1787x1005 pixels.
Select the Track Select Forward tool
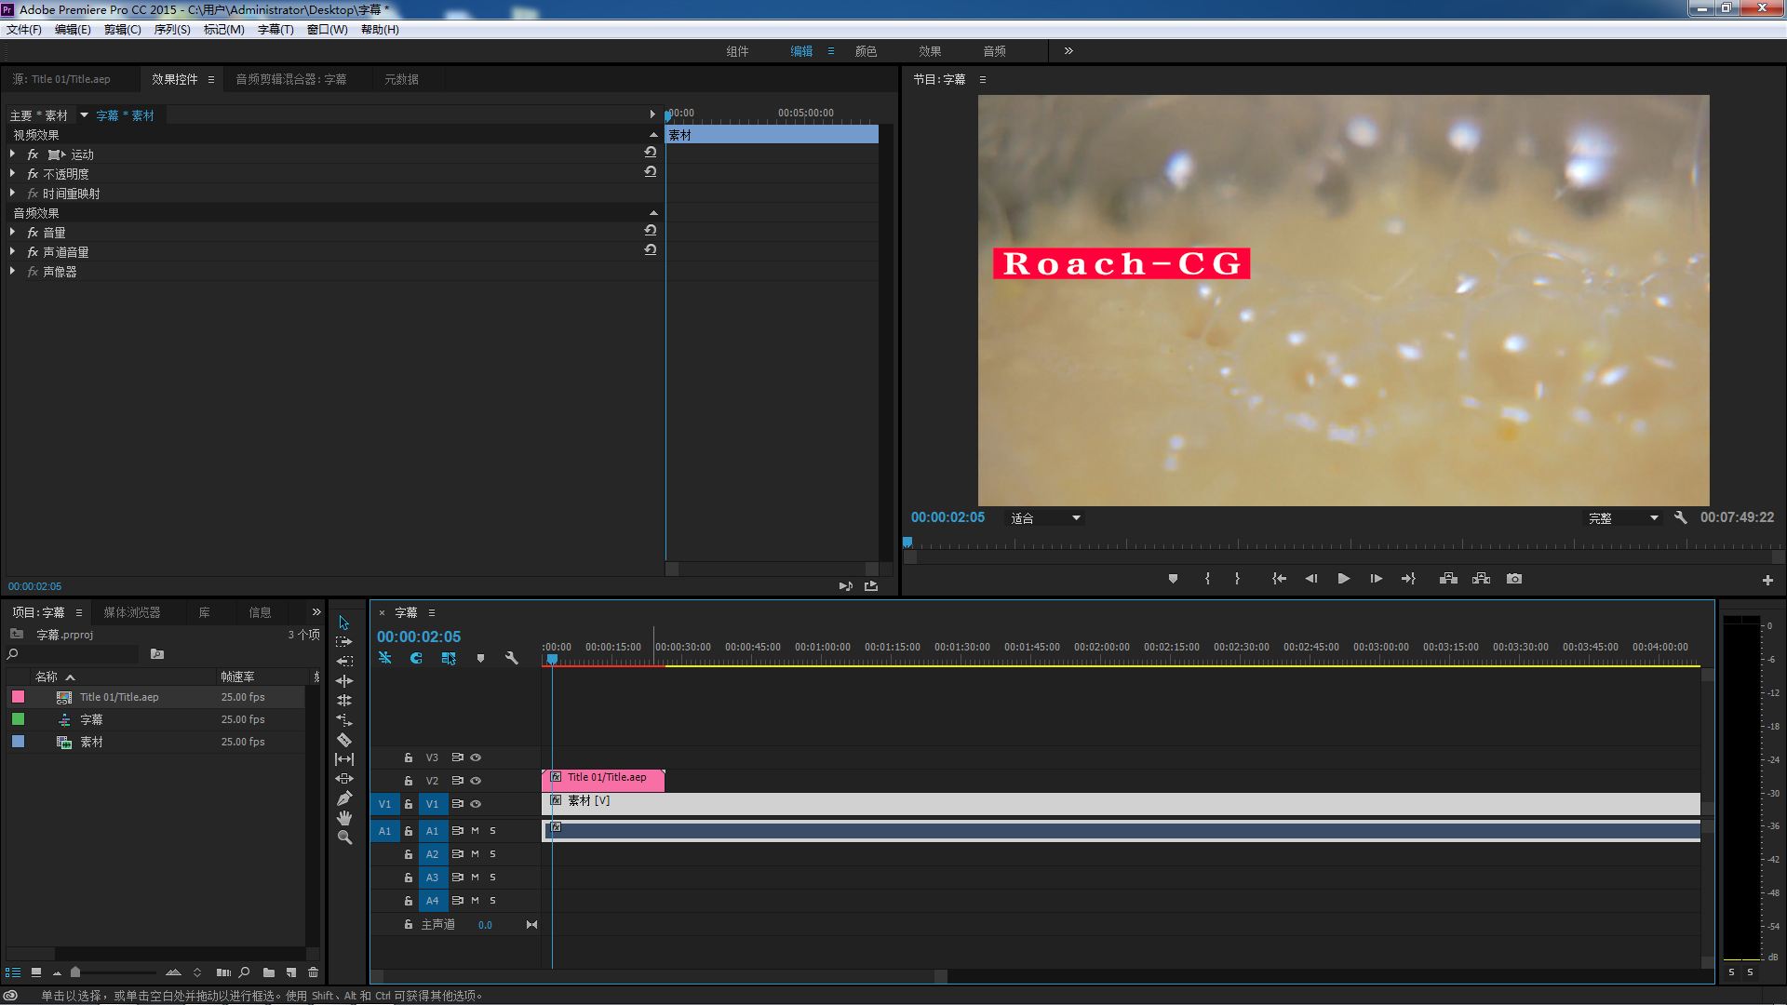tap(344, 641)
